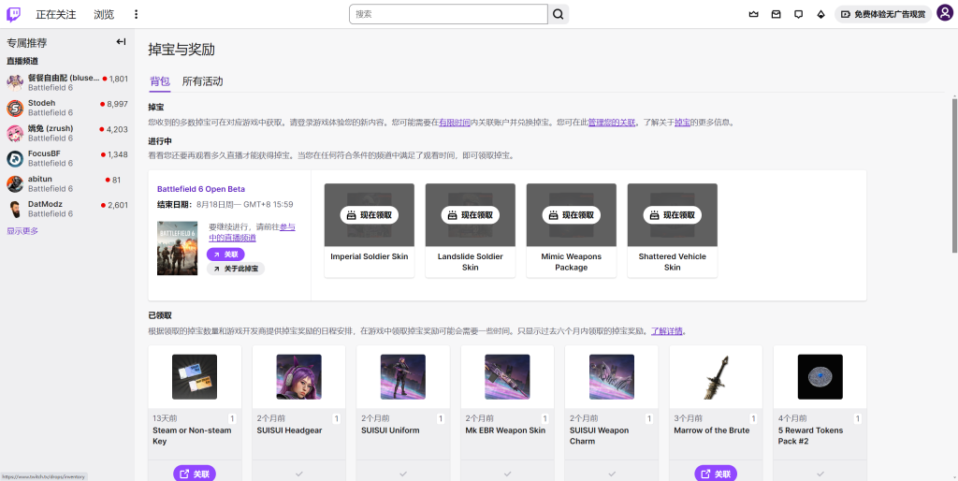Image resolution: width=958 pixels, height=481 pixels.
Task: Click 5 Reward Tokens Pack image
Action: (820, 376)
